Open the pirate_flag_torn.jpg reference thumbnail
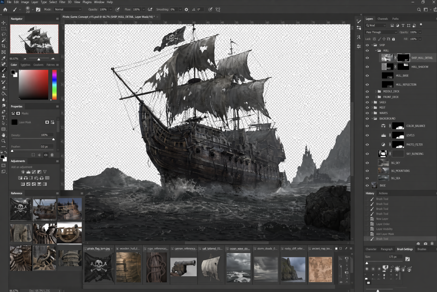This screenshot has width=437, height=292. point(98,267)
